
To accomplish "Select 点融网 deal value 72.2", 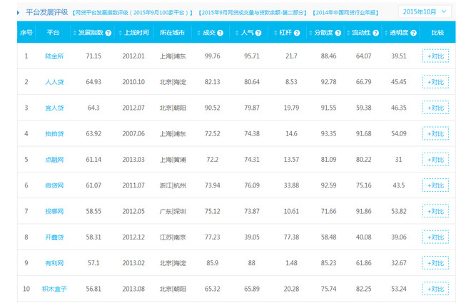I will pos(213,160).
